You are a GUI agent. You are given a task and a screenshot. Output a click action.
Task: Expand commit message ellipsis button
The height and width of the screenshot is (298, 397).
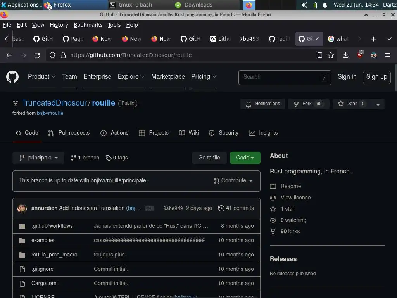[150, 208]
